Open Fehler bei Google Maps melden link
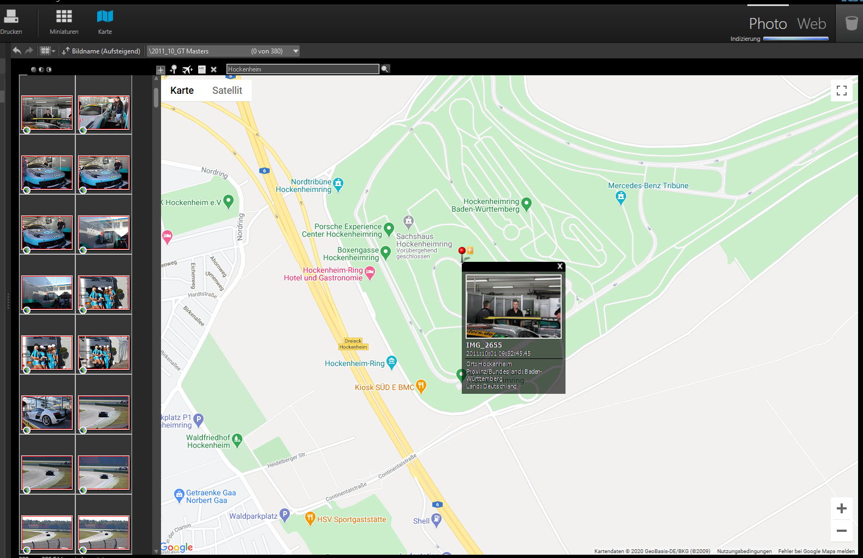 [x=817, y=551]
